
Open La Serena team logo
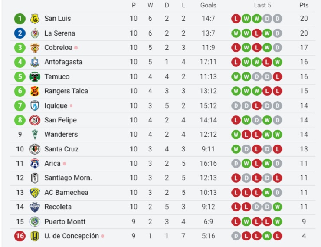point(35,33)
